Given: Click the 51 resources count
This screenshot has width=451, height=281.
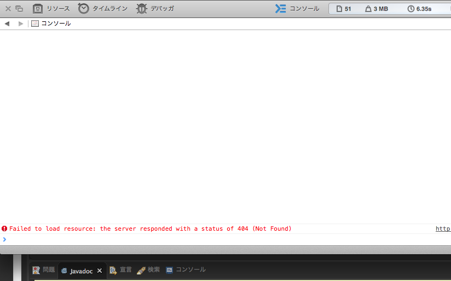Looking at the screenshot, I should [x=348, y=9].
